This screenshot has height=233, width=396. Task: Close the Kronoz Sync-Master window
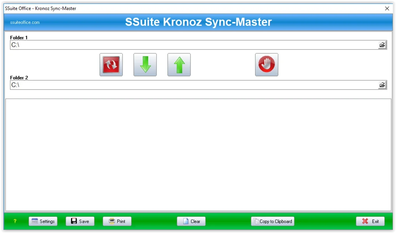coord(387,8)
